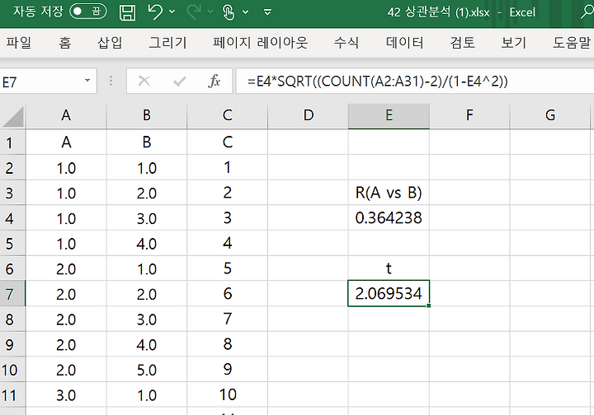Click the fill handle of cell E7
The image size is (594, 415).
(429, 305)
